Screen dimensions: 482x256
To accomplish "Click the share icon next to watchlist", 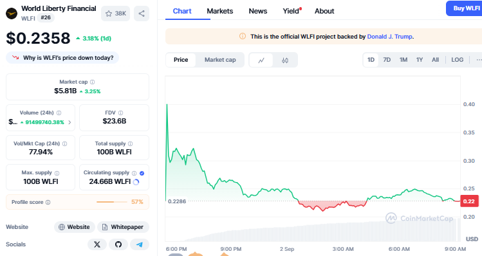I will click(x=142, y=14).
